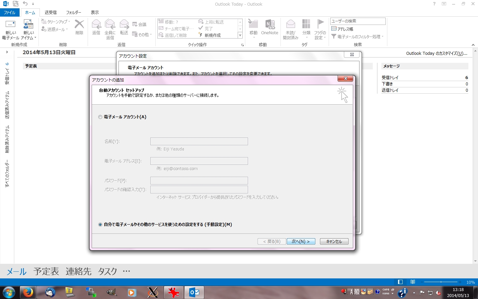This screenshot has height=299, width=478.
Task: Go to タスク in the navigation bar
Action: 108,271
